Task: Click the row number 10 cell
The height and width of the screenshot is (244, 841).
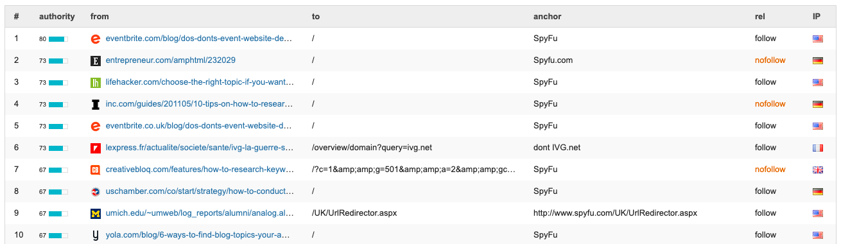Action: point(19,235)
